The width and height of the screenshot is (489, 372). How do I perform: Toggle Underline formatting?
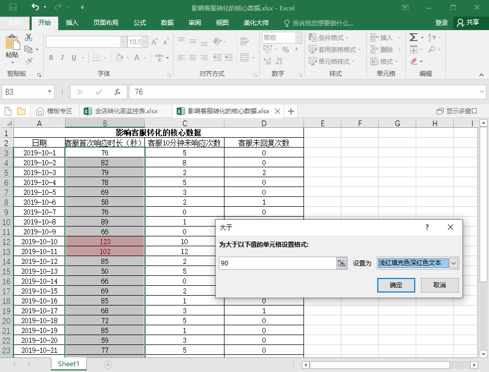pos(74,58)
